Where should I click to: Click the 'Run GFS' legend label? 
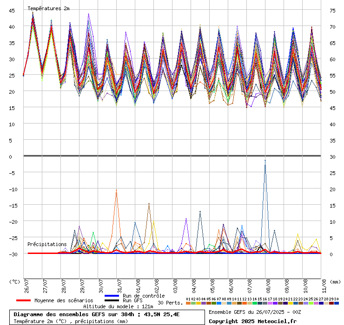pyautogui.click(x=132, y=300)
